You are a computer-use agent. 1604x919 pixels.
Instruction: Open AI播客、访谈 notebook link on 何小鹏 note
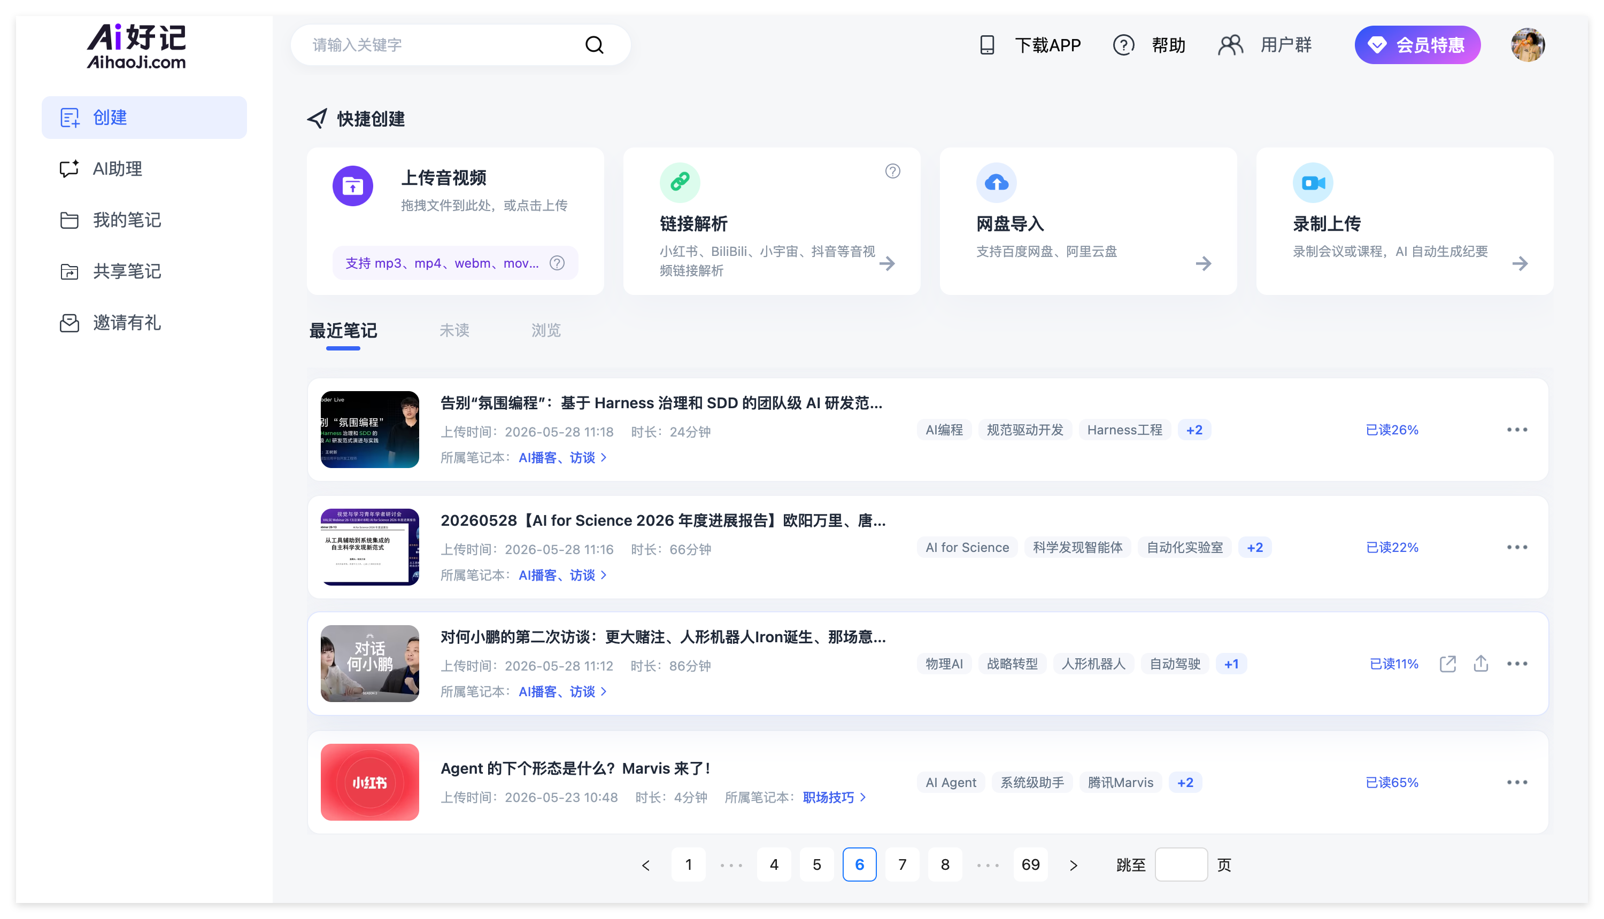pyautogui.click(x=562, y=692)
